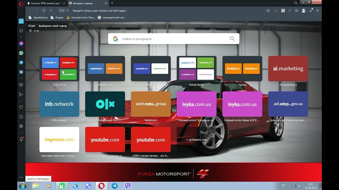Reload the page with the refresh button
Viewport: 339px width, 190px height.
click(x=44, y=11)
